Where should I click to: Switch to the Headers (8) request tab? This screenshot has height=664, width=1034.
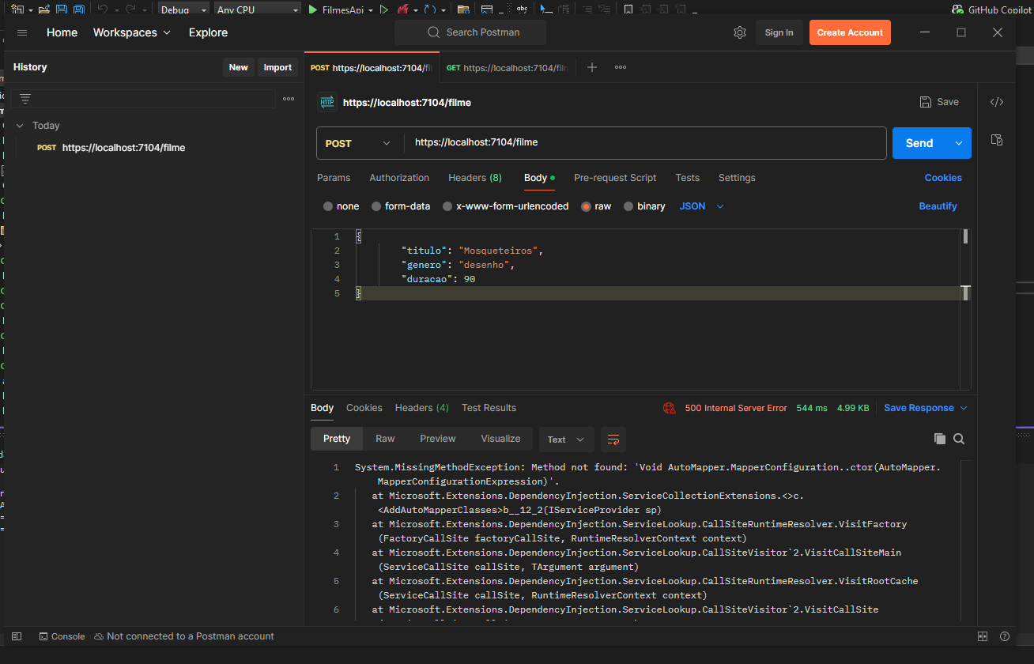point(474,178)
